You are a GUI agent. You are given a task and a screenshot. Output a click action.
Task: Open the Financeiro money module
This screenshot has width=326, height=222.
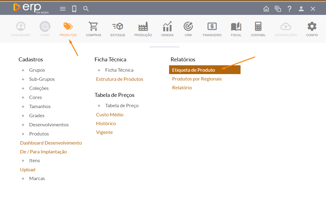tap(212, 27)
